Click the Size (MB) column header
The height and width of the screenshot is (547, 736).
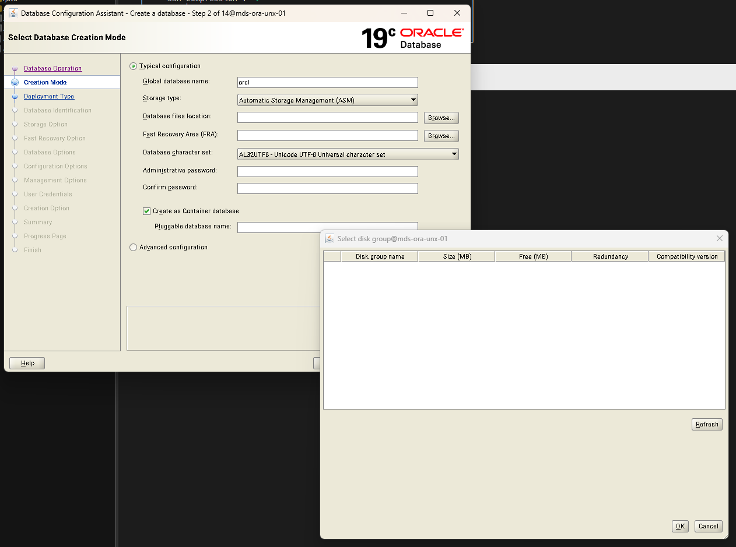point(457,256)
